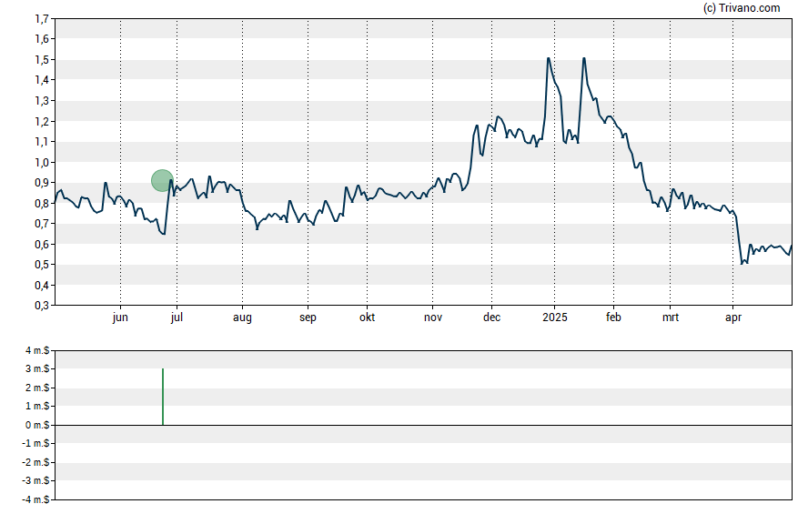
Task: Click the 'nov' month label
Action: point(433,317)
